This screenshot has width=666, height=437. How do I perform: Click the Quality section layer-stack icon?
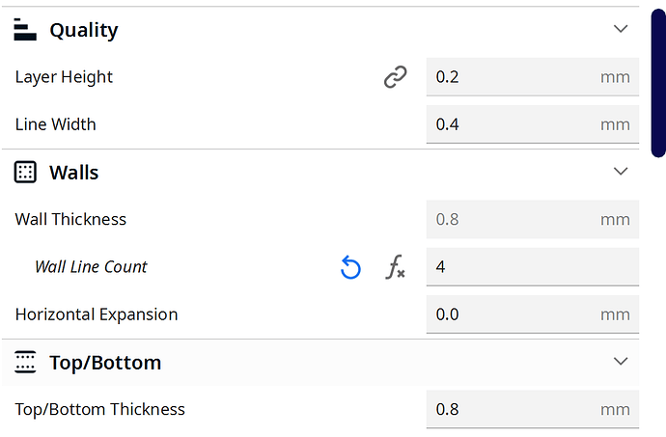pos(25,29)
